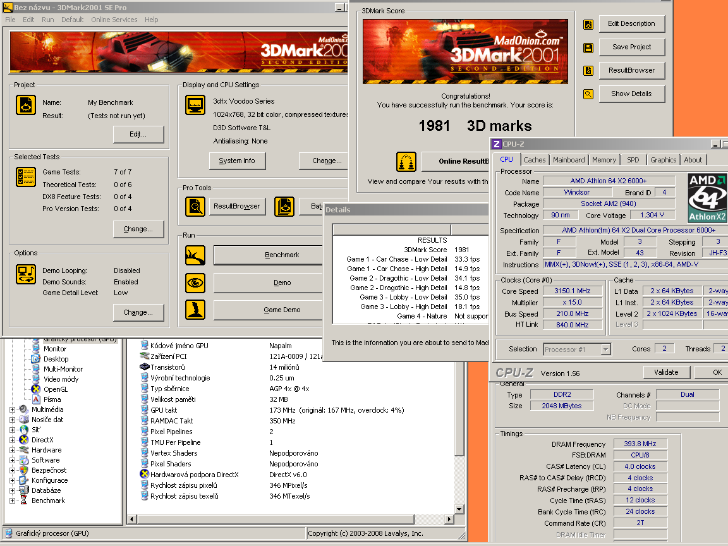Viewport: 728px width, 546px height.
Task: Click the Show Details magnifier icon
Action: (588, 94)
